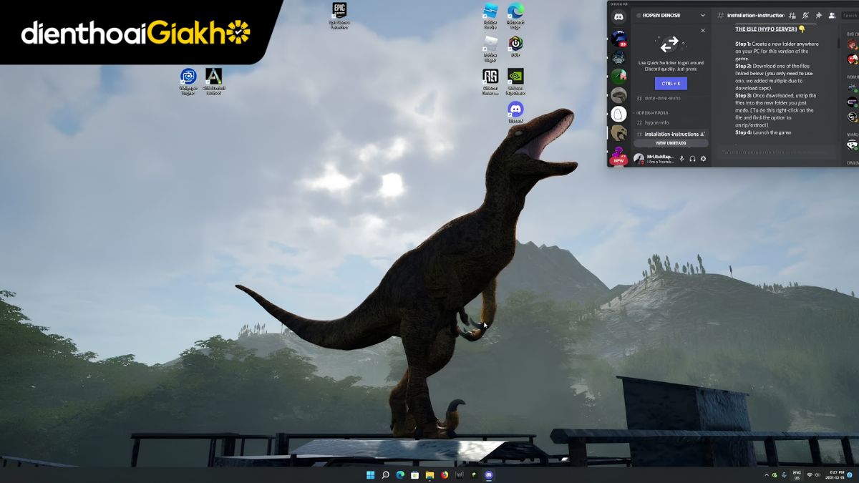The image size is (859, 483).
Task: Click the Discord message input box
Action: (777, 152)
